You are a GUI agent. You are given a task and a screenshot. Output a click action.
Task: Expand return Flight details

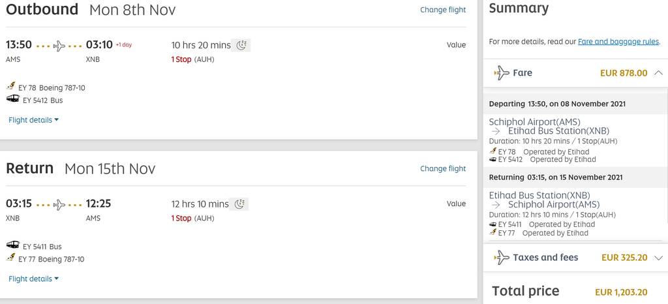(x=34, y=279)
